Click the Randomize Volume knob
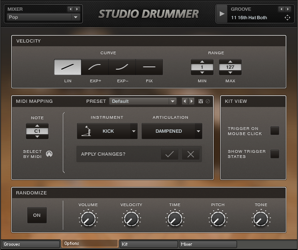 88,219
